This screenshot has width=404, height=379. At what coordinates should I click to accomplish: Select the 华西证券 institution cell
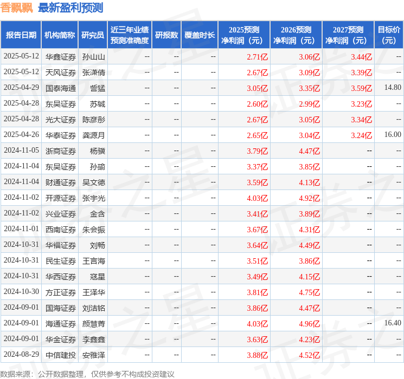pyautogui.click(x=61, y=277)
